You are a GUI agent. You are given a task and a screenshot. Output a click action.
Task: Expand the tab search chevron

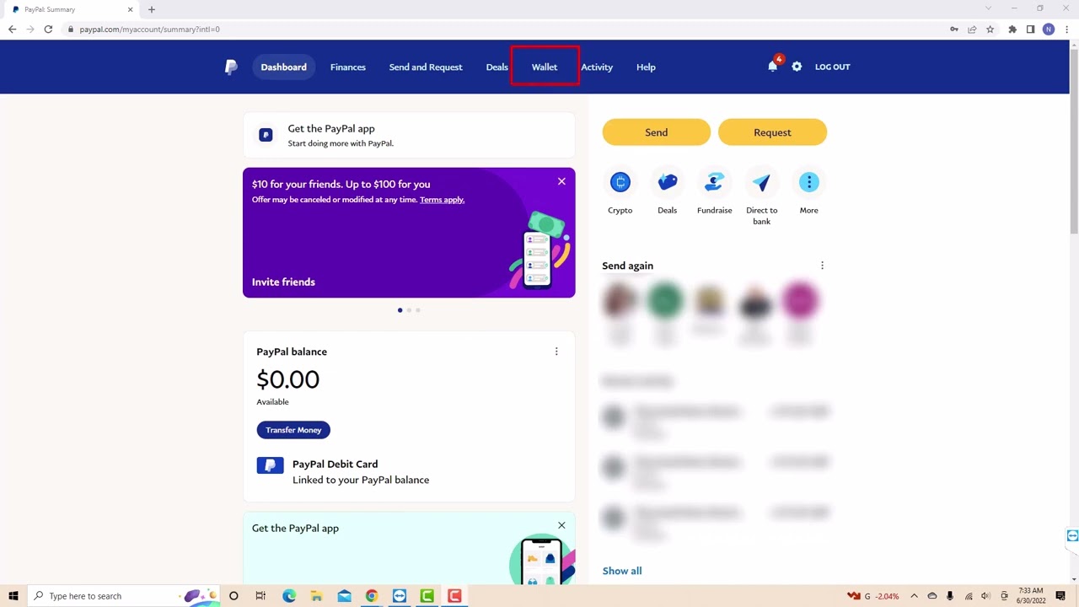click(x=988, y=8)
